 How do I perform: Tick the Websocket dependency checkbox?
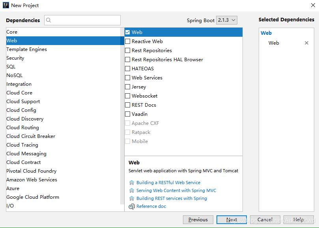(127, 96)
